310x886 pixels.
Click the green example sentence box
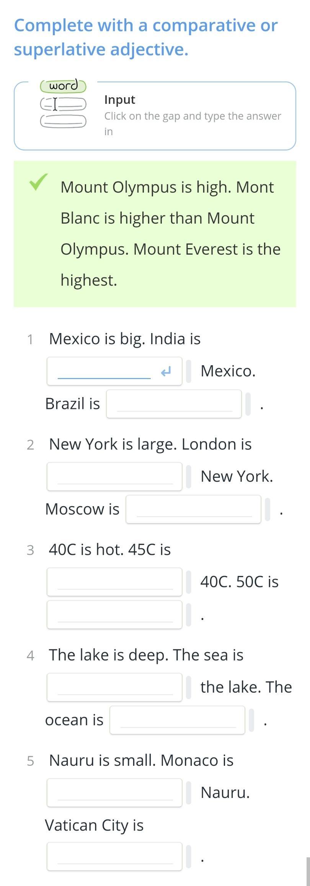tap(155, 234)
